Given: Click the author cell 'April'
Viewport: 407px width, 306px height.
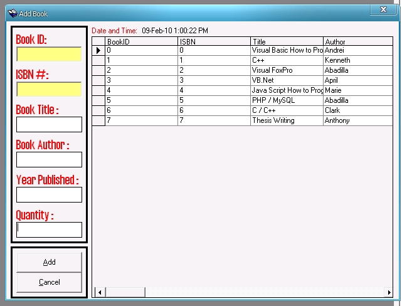Looking at the screenshot, I should 358,80.
